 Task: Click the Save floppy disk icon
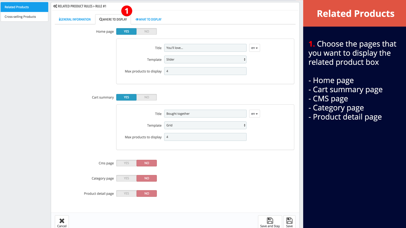point(290,220)
